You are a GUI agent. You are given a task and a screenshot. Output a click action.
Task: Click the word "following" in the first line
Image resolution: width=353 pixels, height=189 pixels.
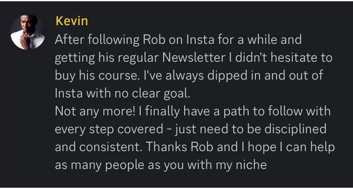(109, 40)
